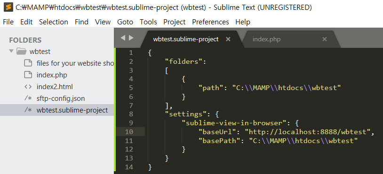383x174 pixels.
Task: Click line number 14 in gutter
Action: tap(129, 167)
